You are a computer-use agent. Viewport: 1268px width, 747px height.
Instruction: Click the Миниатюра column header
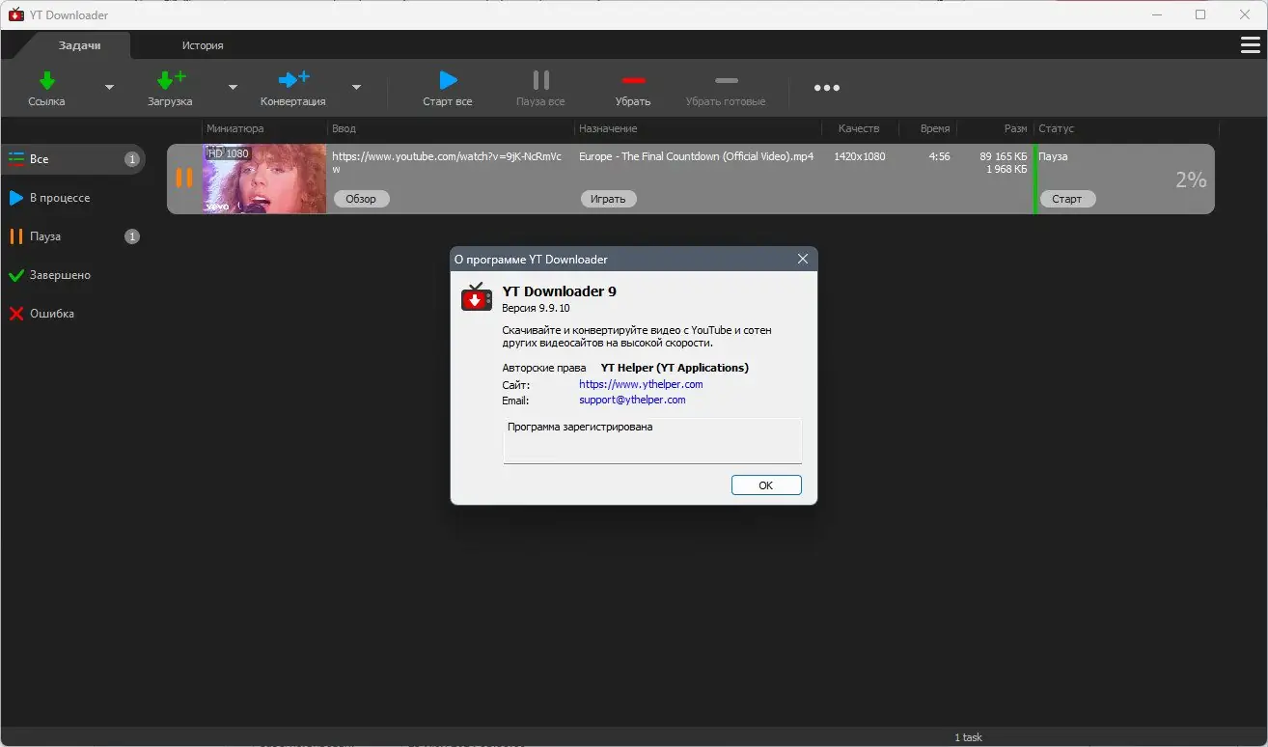[x=235, y=128]
